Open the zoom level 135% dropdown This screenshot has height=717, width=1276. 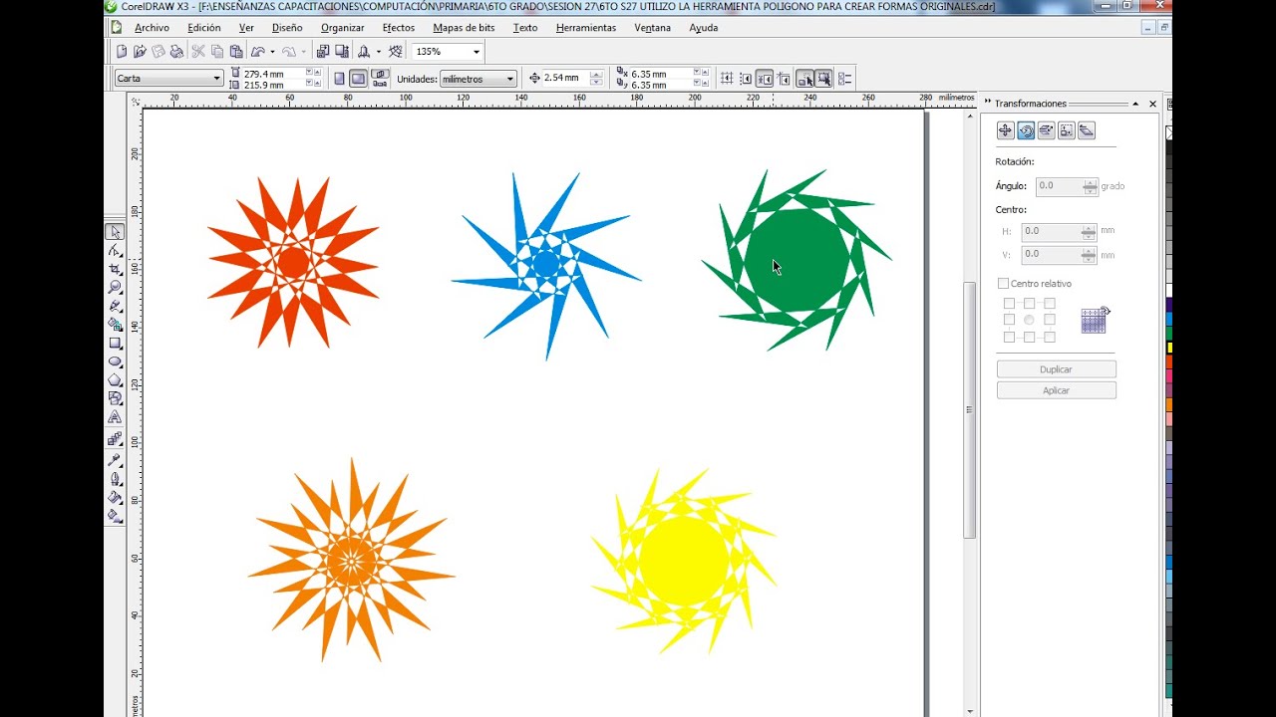click(x=476, y=52)
